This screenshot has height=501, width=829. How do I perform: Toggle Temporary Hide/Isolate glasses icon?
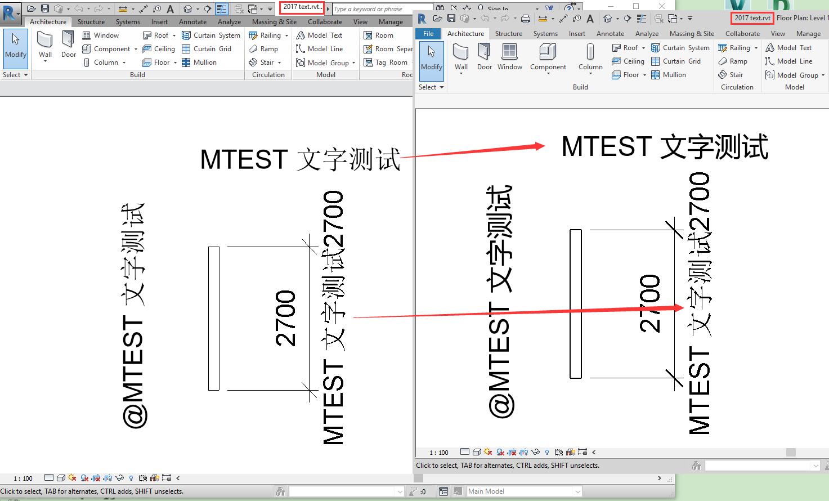pos(119,477)
